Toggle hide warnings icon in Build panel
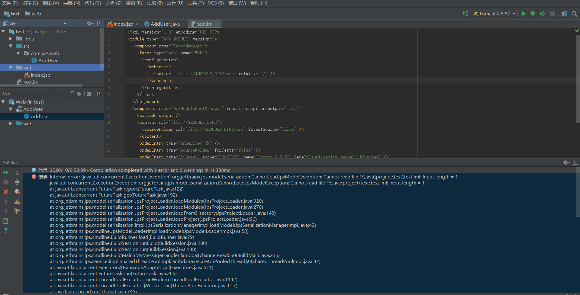 (x=17, y=192)
